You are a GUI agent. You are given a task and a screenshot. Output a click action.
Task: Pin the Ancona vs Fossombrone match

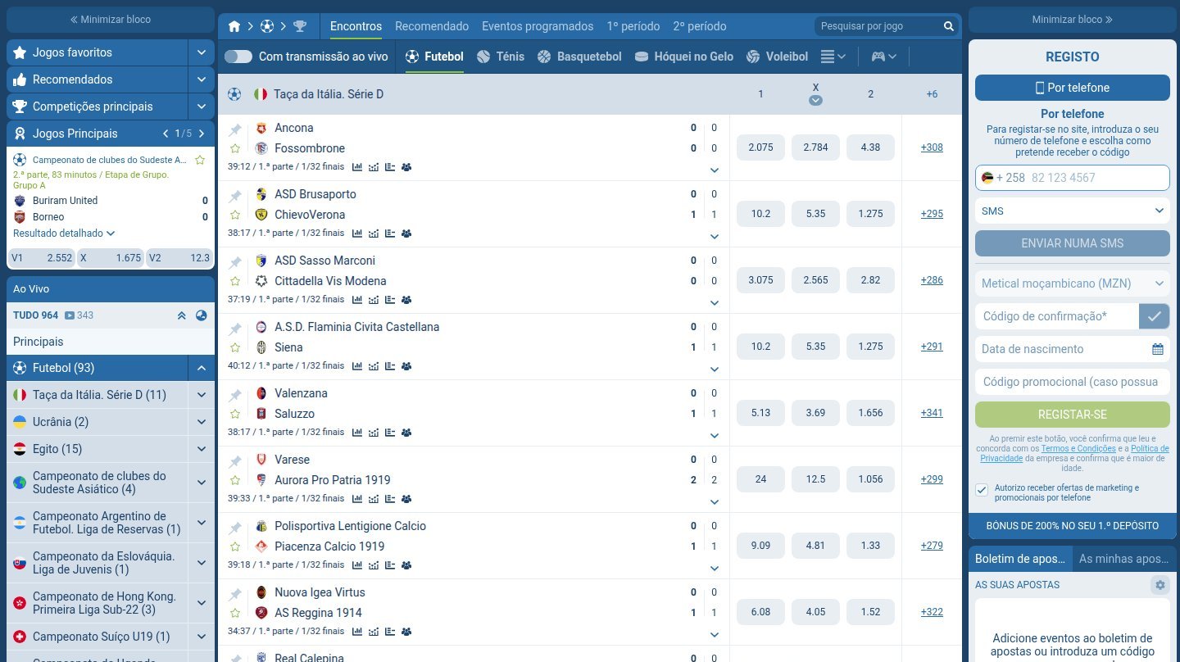click(235, 129)
